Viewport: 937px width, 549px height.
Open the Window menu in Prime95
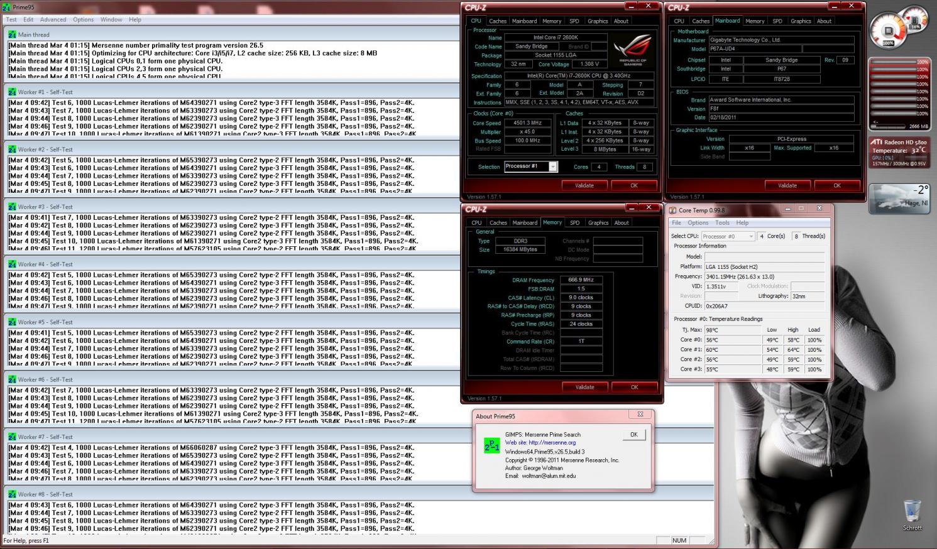click(111, 19)
